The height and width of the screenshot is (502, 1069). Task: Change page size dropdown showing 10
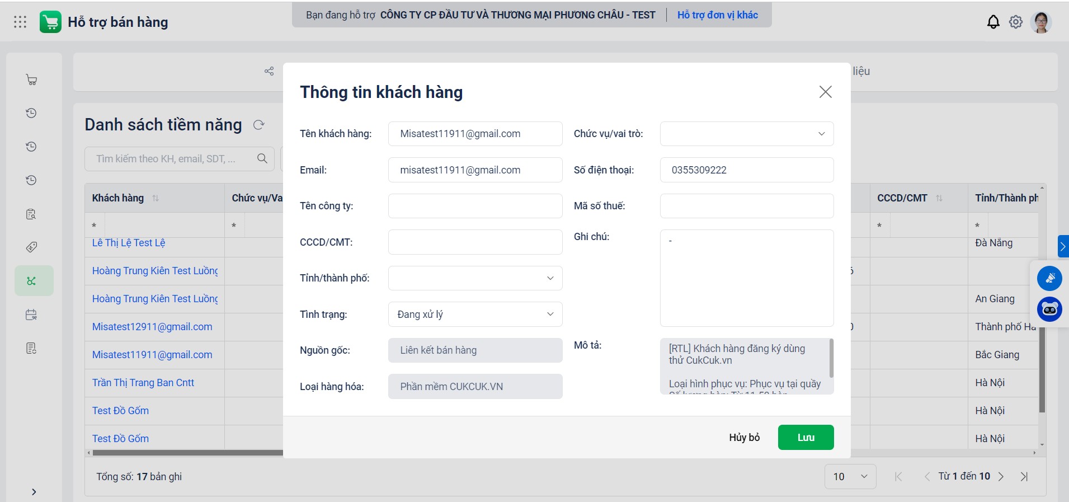(850, 476)
